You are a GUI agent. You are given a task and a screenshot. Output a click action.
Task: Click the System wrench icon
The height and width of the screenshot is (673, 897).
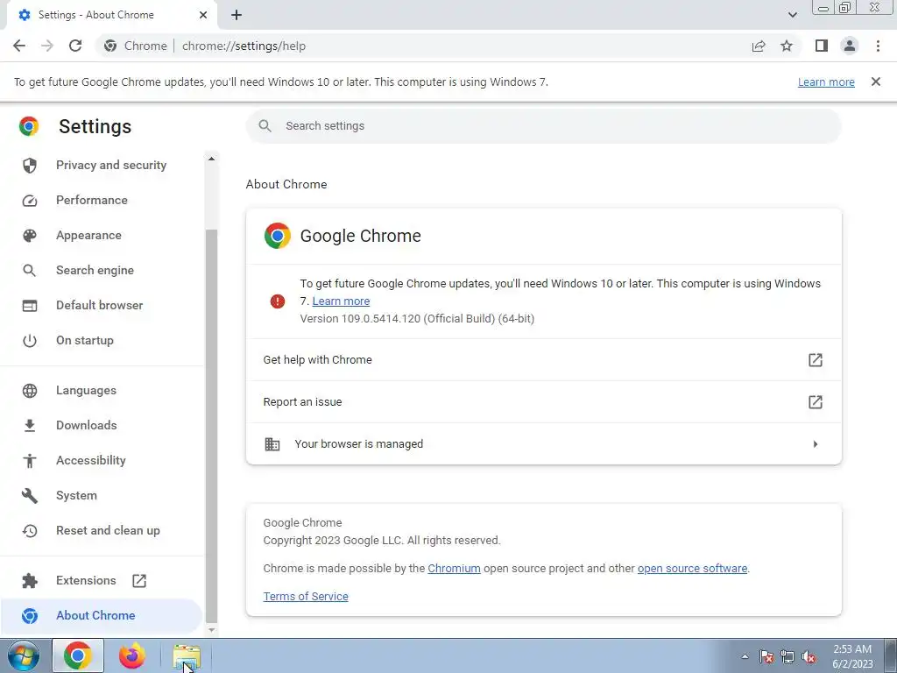(30, 496)
